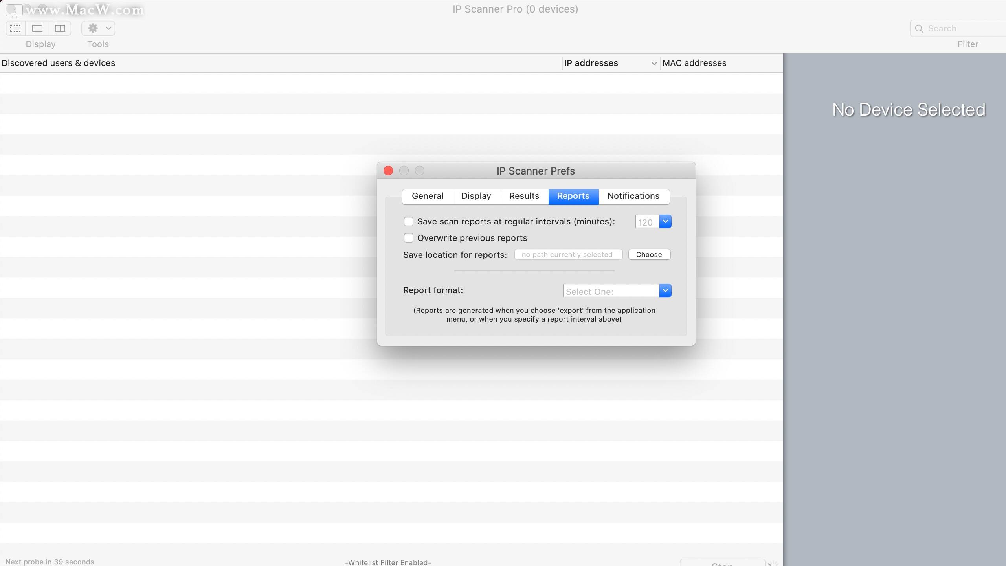
Task: Switch to the split-pane display icon
Action: point(60,28)
